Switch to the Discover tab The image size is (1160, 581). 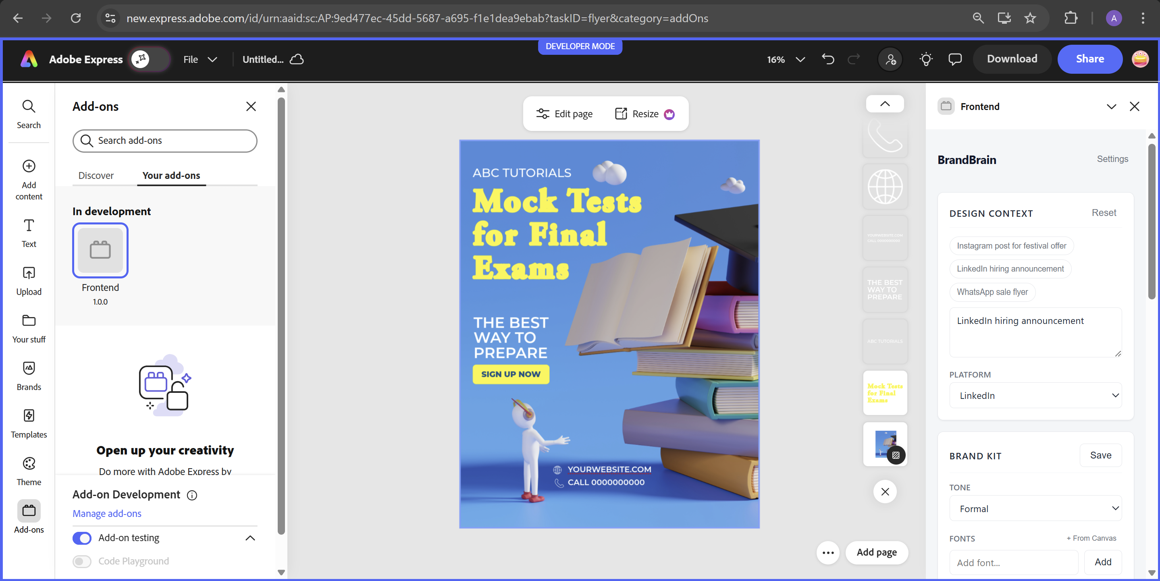coord(96,176)
